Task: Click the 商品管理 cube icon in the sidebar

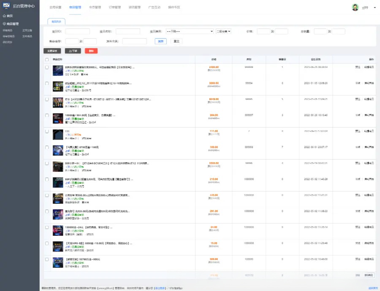Action: point(5,24)
